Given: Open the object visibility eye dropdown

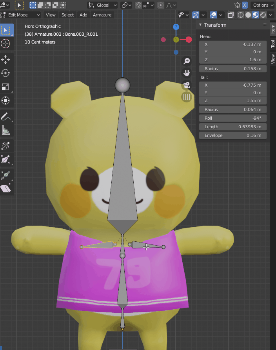Looking at the screenshot, I should (x=183, y=15).
